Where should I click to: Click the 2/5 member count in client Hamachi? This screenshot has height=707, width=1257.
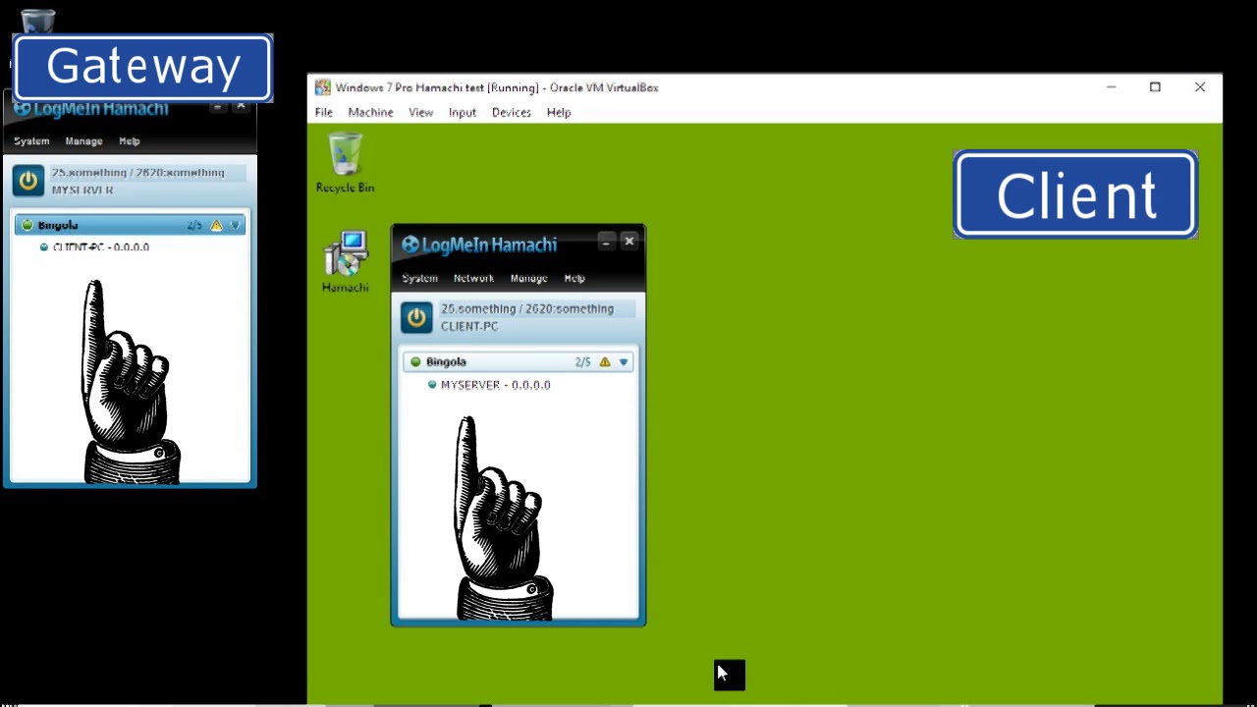tap(583, 362)
